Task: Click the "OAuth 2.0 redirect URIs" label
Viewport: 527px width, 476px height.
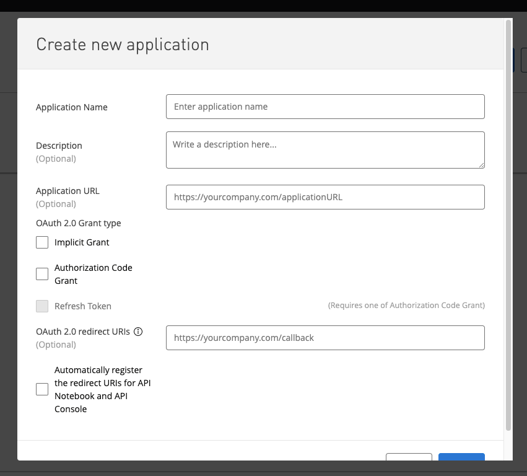Action: 83,332
